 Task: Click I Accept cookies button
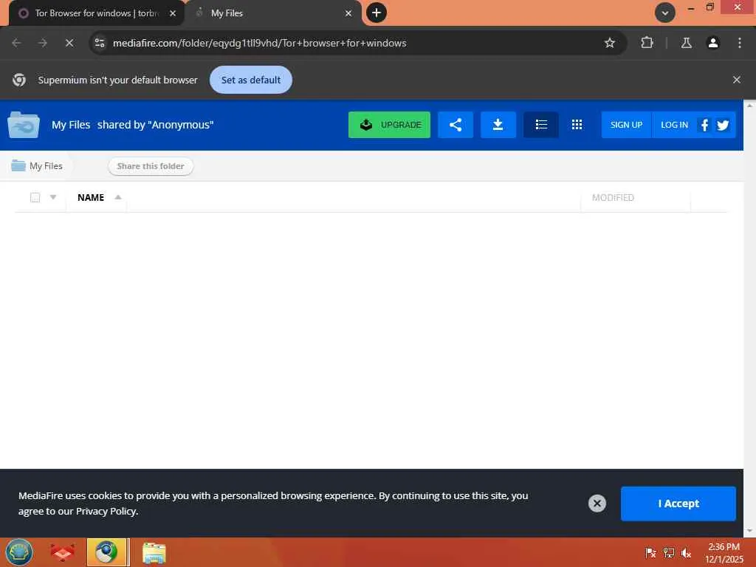[x=678, y=504]
